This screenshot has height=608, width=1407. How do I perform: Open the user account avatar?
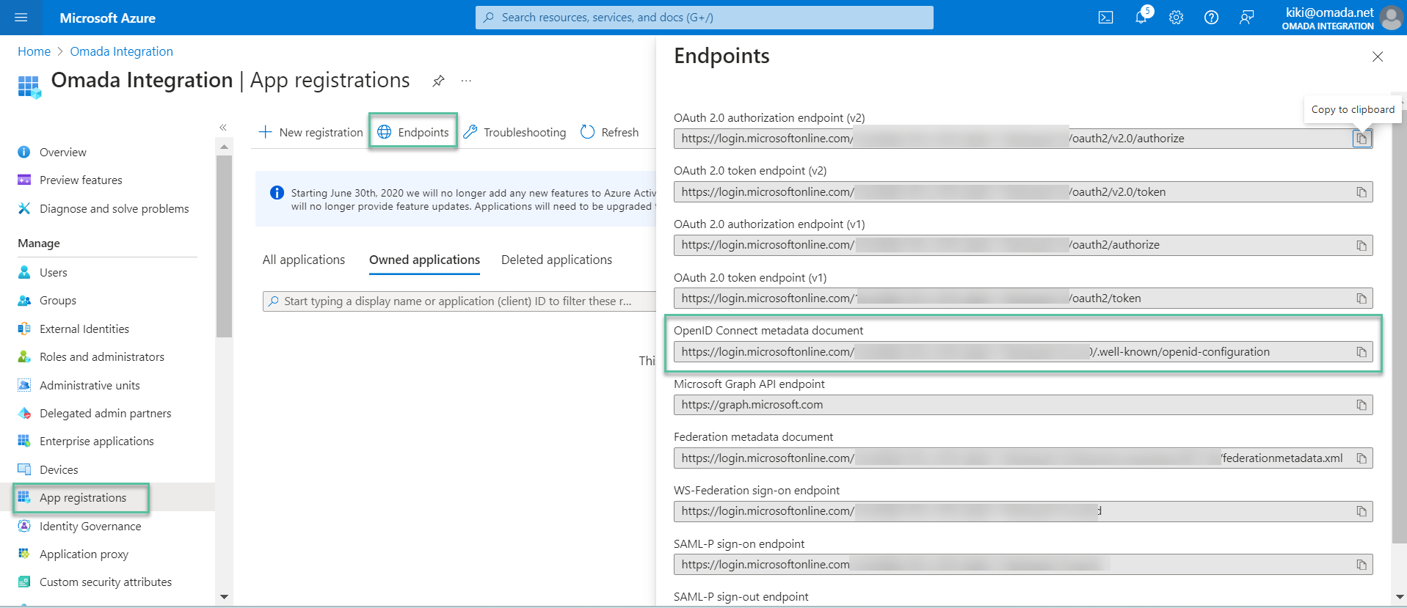pyautogui.click(x=1391, y=18)
